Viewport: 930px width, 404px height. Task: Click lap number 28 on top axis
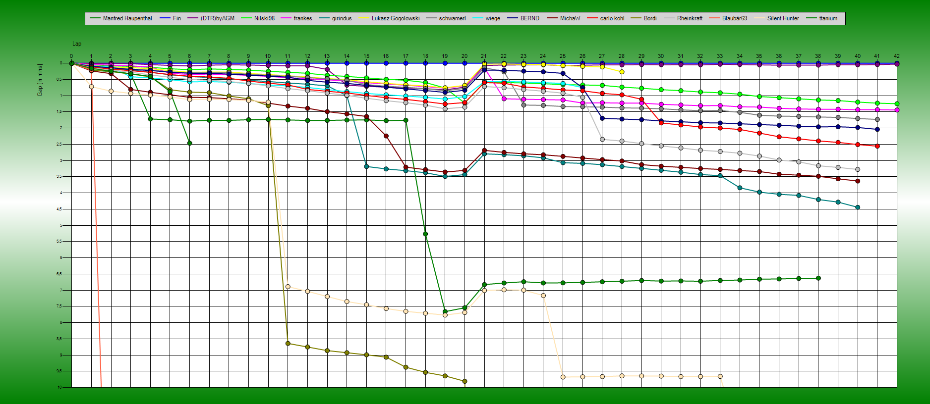(622, 56)
